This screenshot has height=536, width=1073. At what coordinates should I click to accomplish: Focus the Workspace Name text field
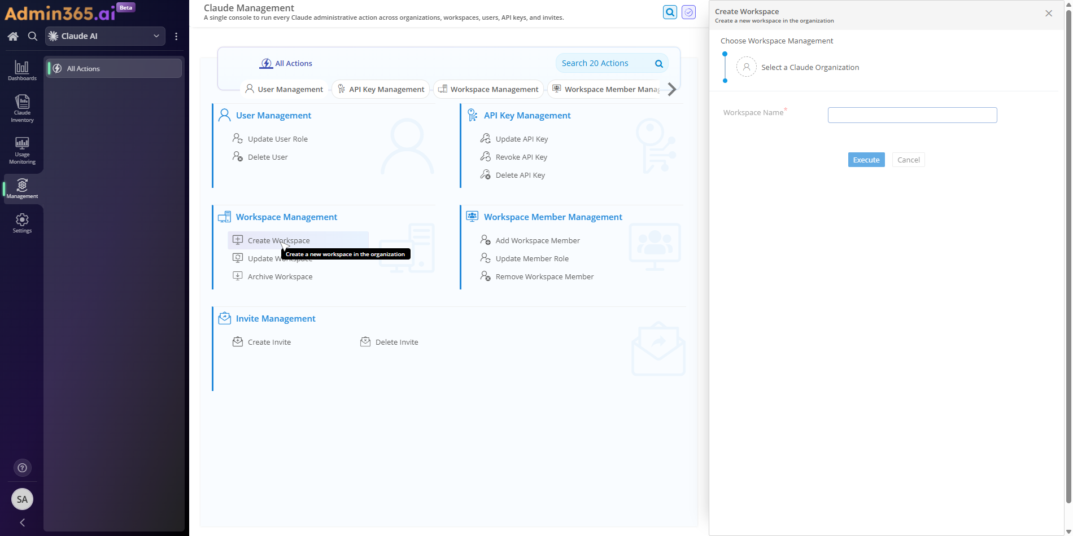(912, 115)
